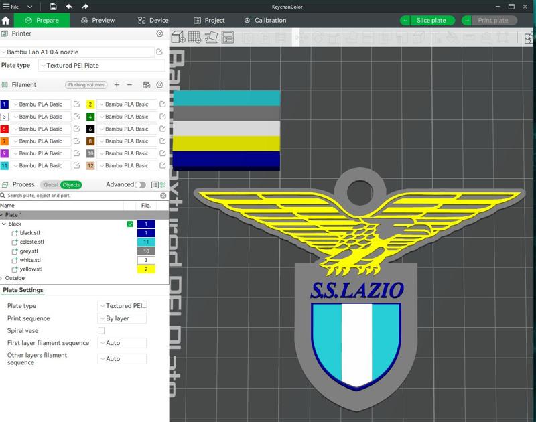
Task: Open Slice plate options dropdown arrow
Action: tap(405, 21)
